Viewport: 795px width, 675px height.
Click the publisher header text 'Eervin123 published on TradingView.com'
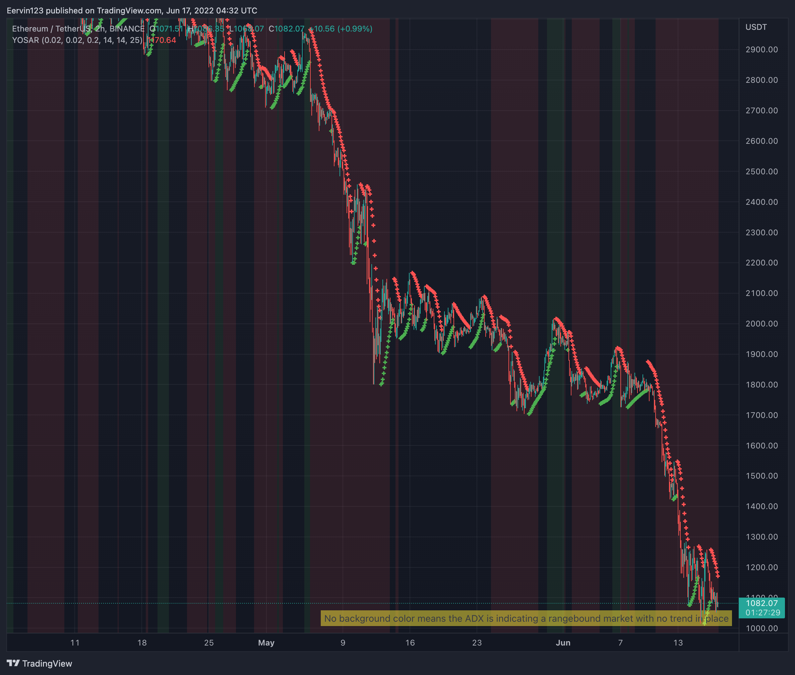click(84, 11)
